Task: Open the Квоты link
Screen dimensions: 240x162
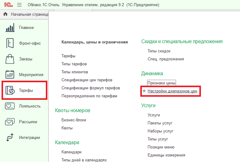Action: click(x=67, y=128)
